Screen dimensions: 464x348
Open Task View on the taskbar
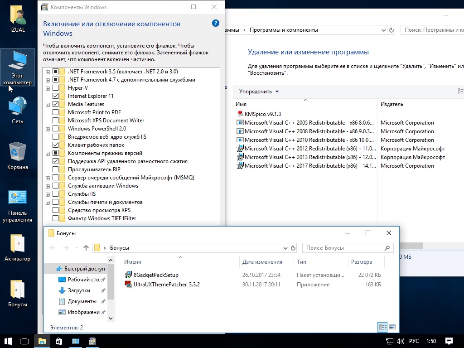24,341
